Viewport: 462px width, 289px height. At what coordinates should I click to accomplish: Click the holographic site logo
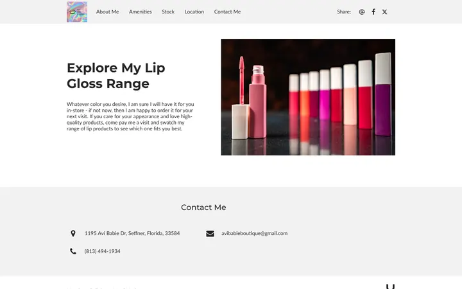click(x=77, y=12)
